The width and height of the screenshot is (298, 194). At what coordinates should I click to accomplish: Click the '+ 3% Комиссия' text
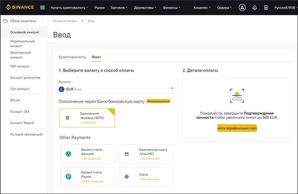pyautogui.click(x=149, y=159)
